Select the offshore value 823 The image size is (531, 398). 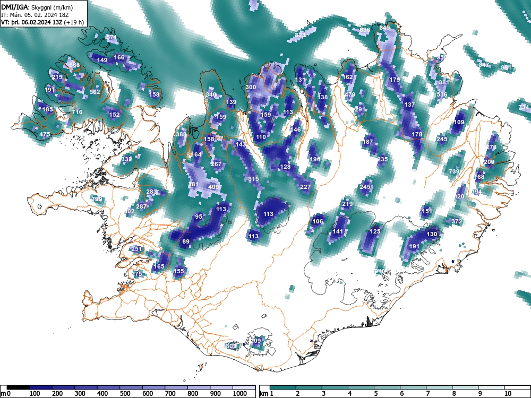[300, 35]
